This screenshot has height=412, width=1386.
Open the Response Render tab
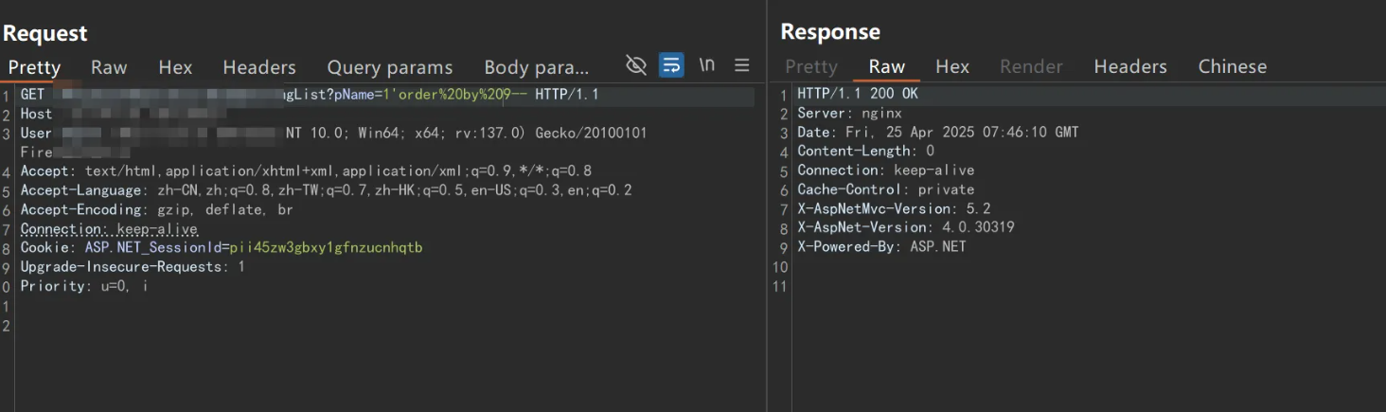click(x=1031, y=66)
